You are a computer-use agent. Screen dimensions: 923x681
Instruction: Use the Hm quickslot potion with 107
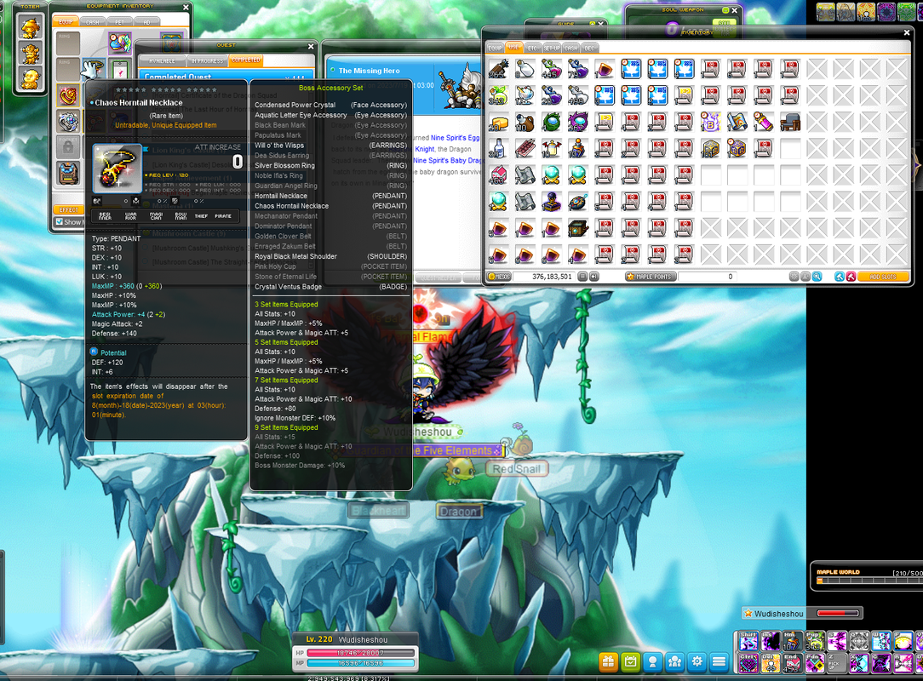[793, 641]
